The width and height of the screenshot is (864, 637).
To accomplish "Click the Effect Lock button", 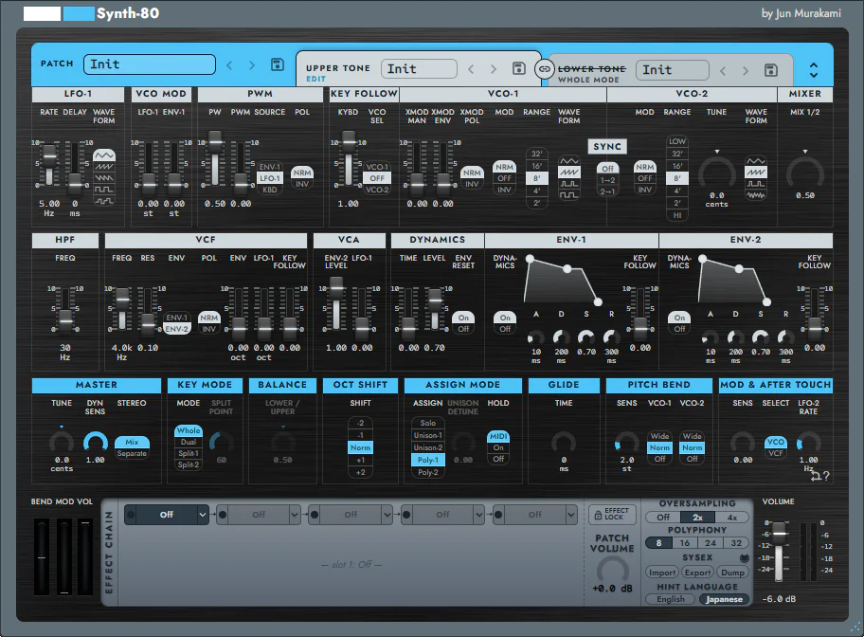I will point(612,514).
